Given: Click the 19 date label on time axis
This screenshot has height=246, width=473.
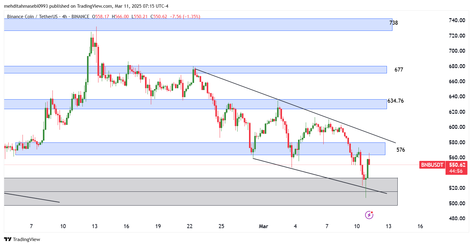Looking at the screenshot, I should (158, 226).
